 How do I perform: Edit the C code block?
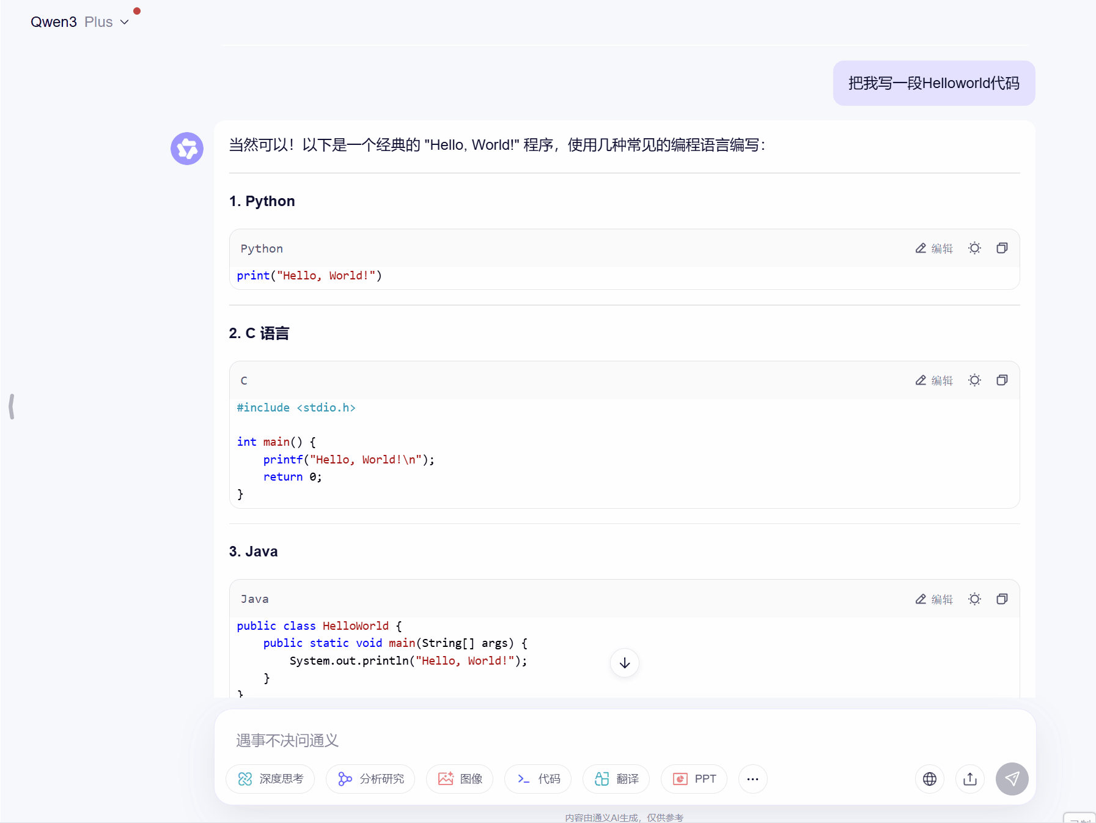(934, 380)
